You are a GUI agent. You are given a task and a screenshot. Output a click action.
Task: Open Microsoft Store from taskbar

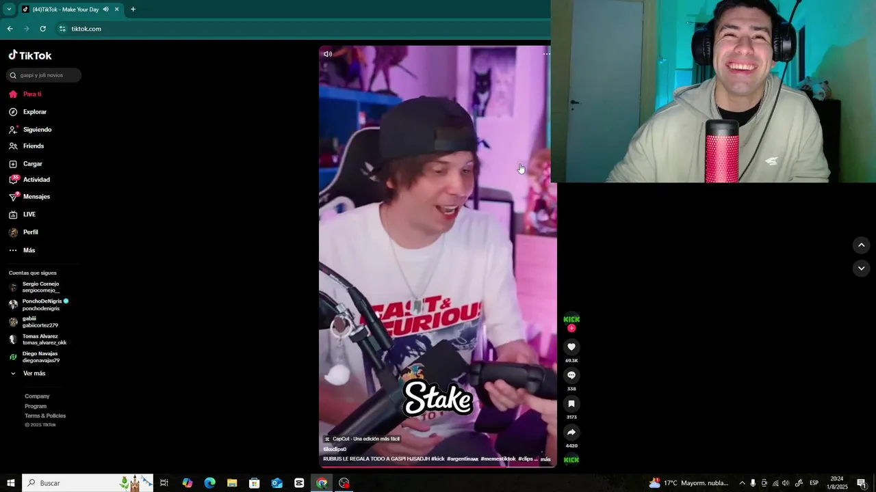point(254,483)
